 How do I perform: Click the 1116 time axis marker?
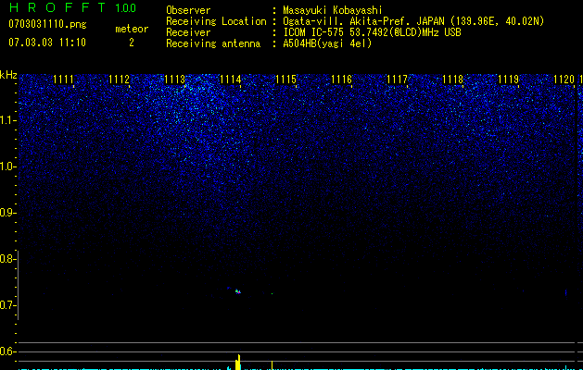pos(341,80)
